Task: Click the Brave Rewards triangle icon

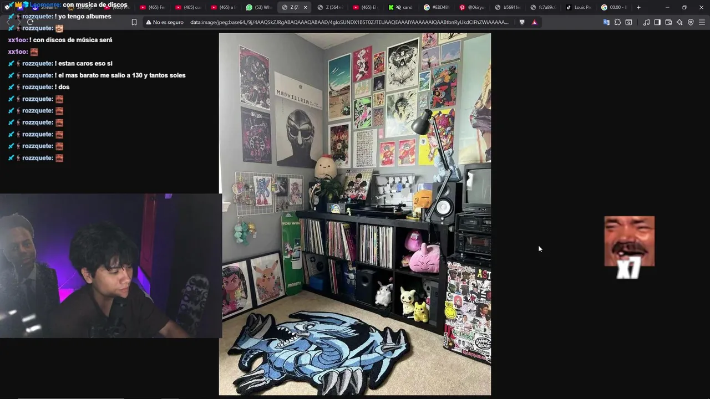Action: point(534,22)
